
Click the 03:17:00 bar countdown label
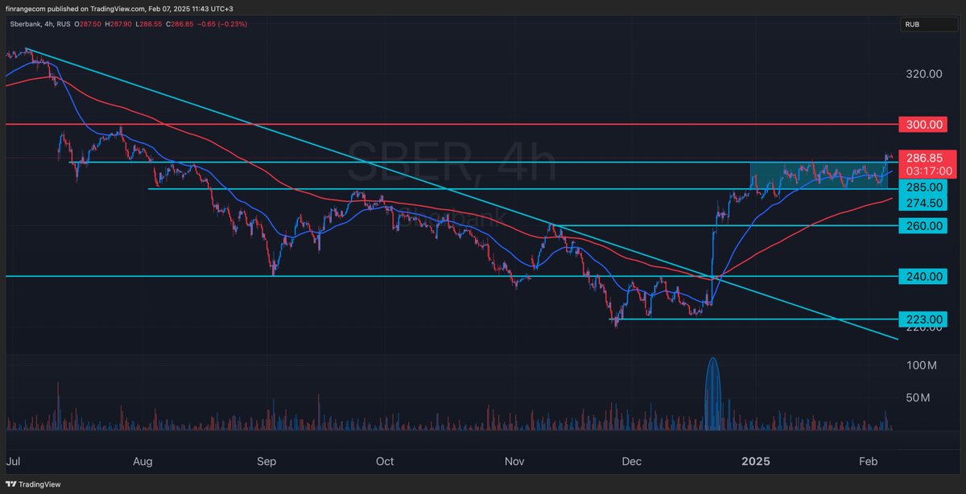tap(928, 171)
